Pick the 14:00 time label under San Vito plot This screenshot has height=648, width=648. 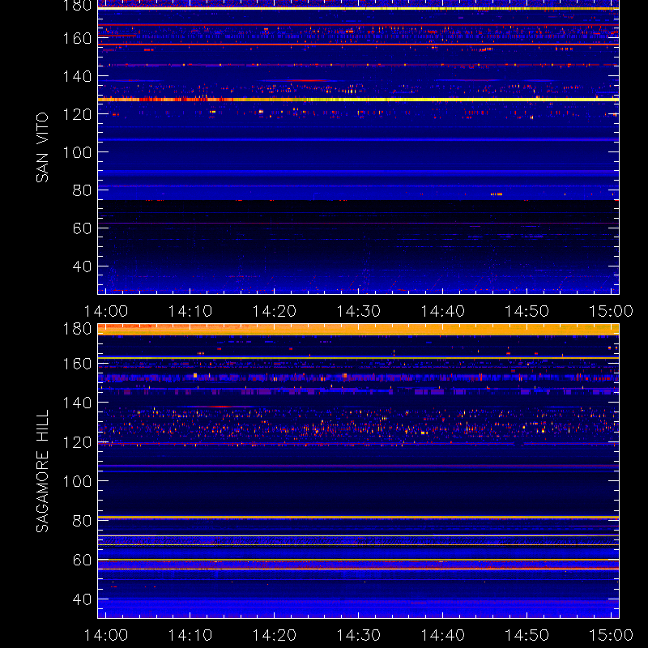coord(106,311)
